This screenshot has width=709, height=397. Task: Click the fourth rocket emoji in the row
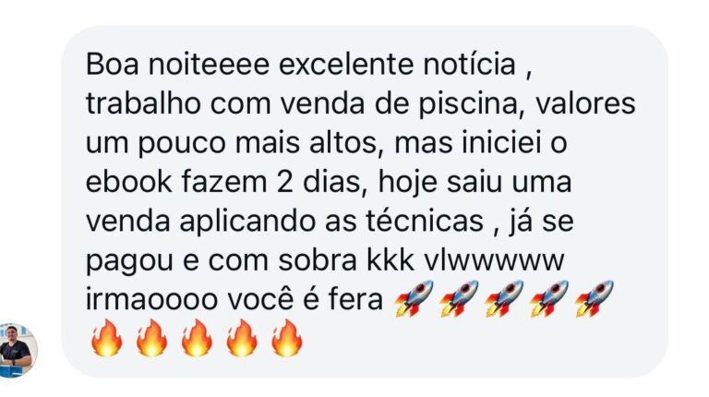point(549,298)
